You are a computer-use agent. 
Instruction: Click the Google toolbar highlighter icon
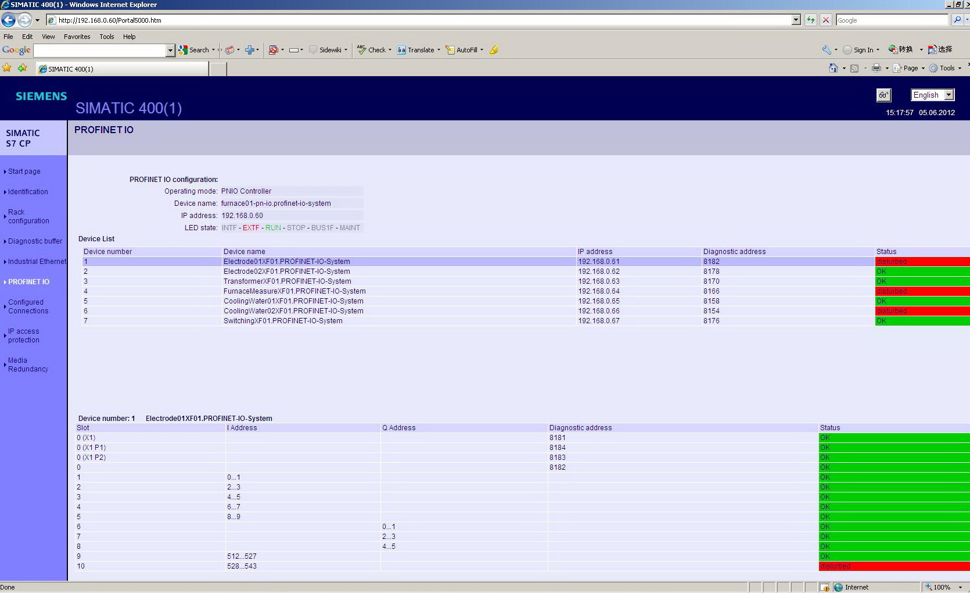pyautogui.click(x=494, y=50)
